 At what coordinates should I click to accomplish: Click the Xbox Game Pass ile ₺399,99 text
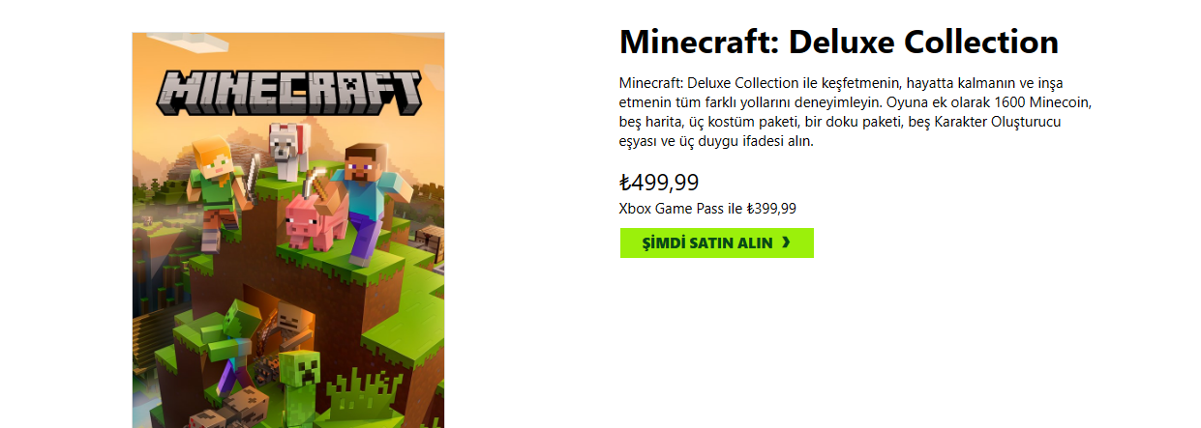click(707, 208)
